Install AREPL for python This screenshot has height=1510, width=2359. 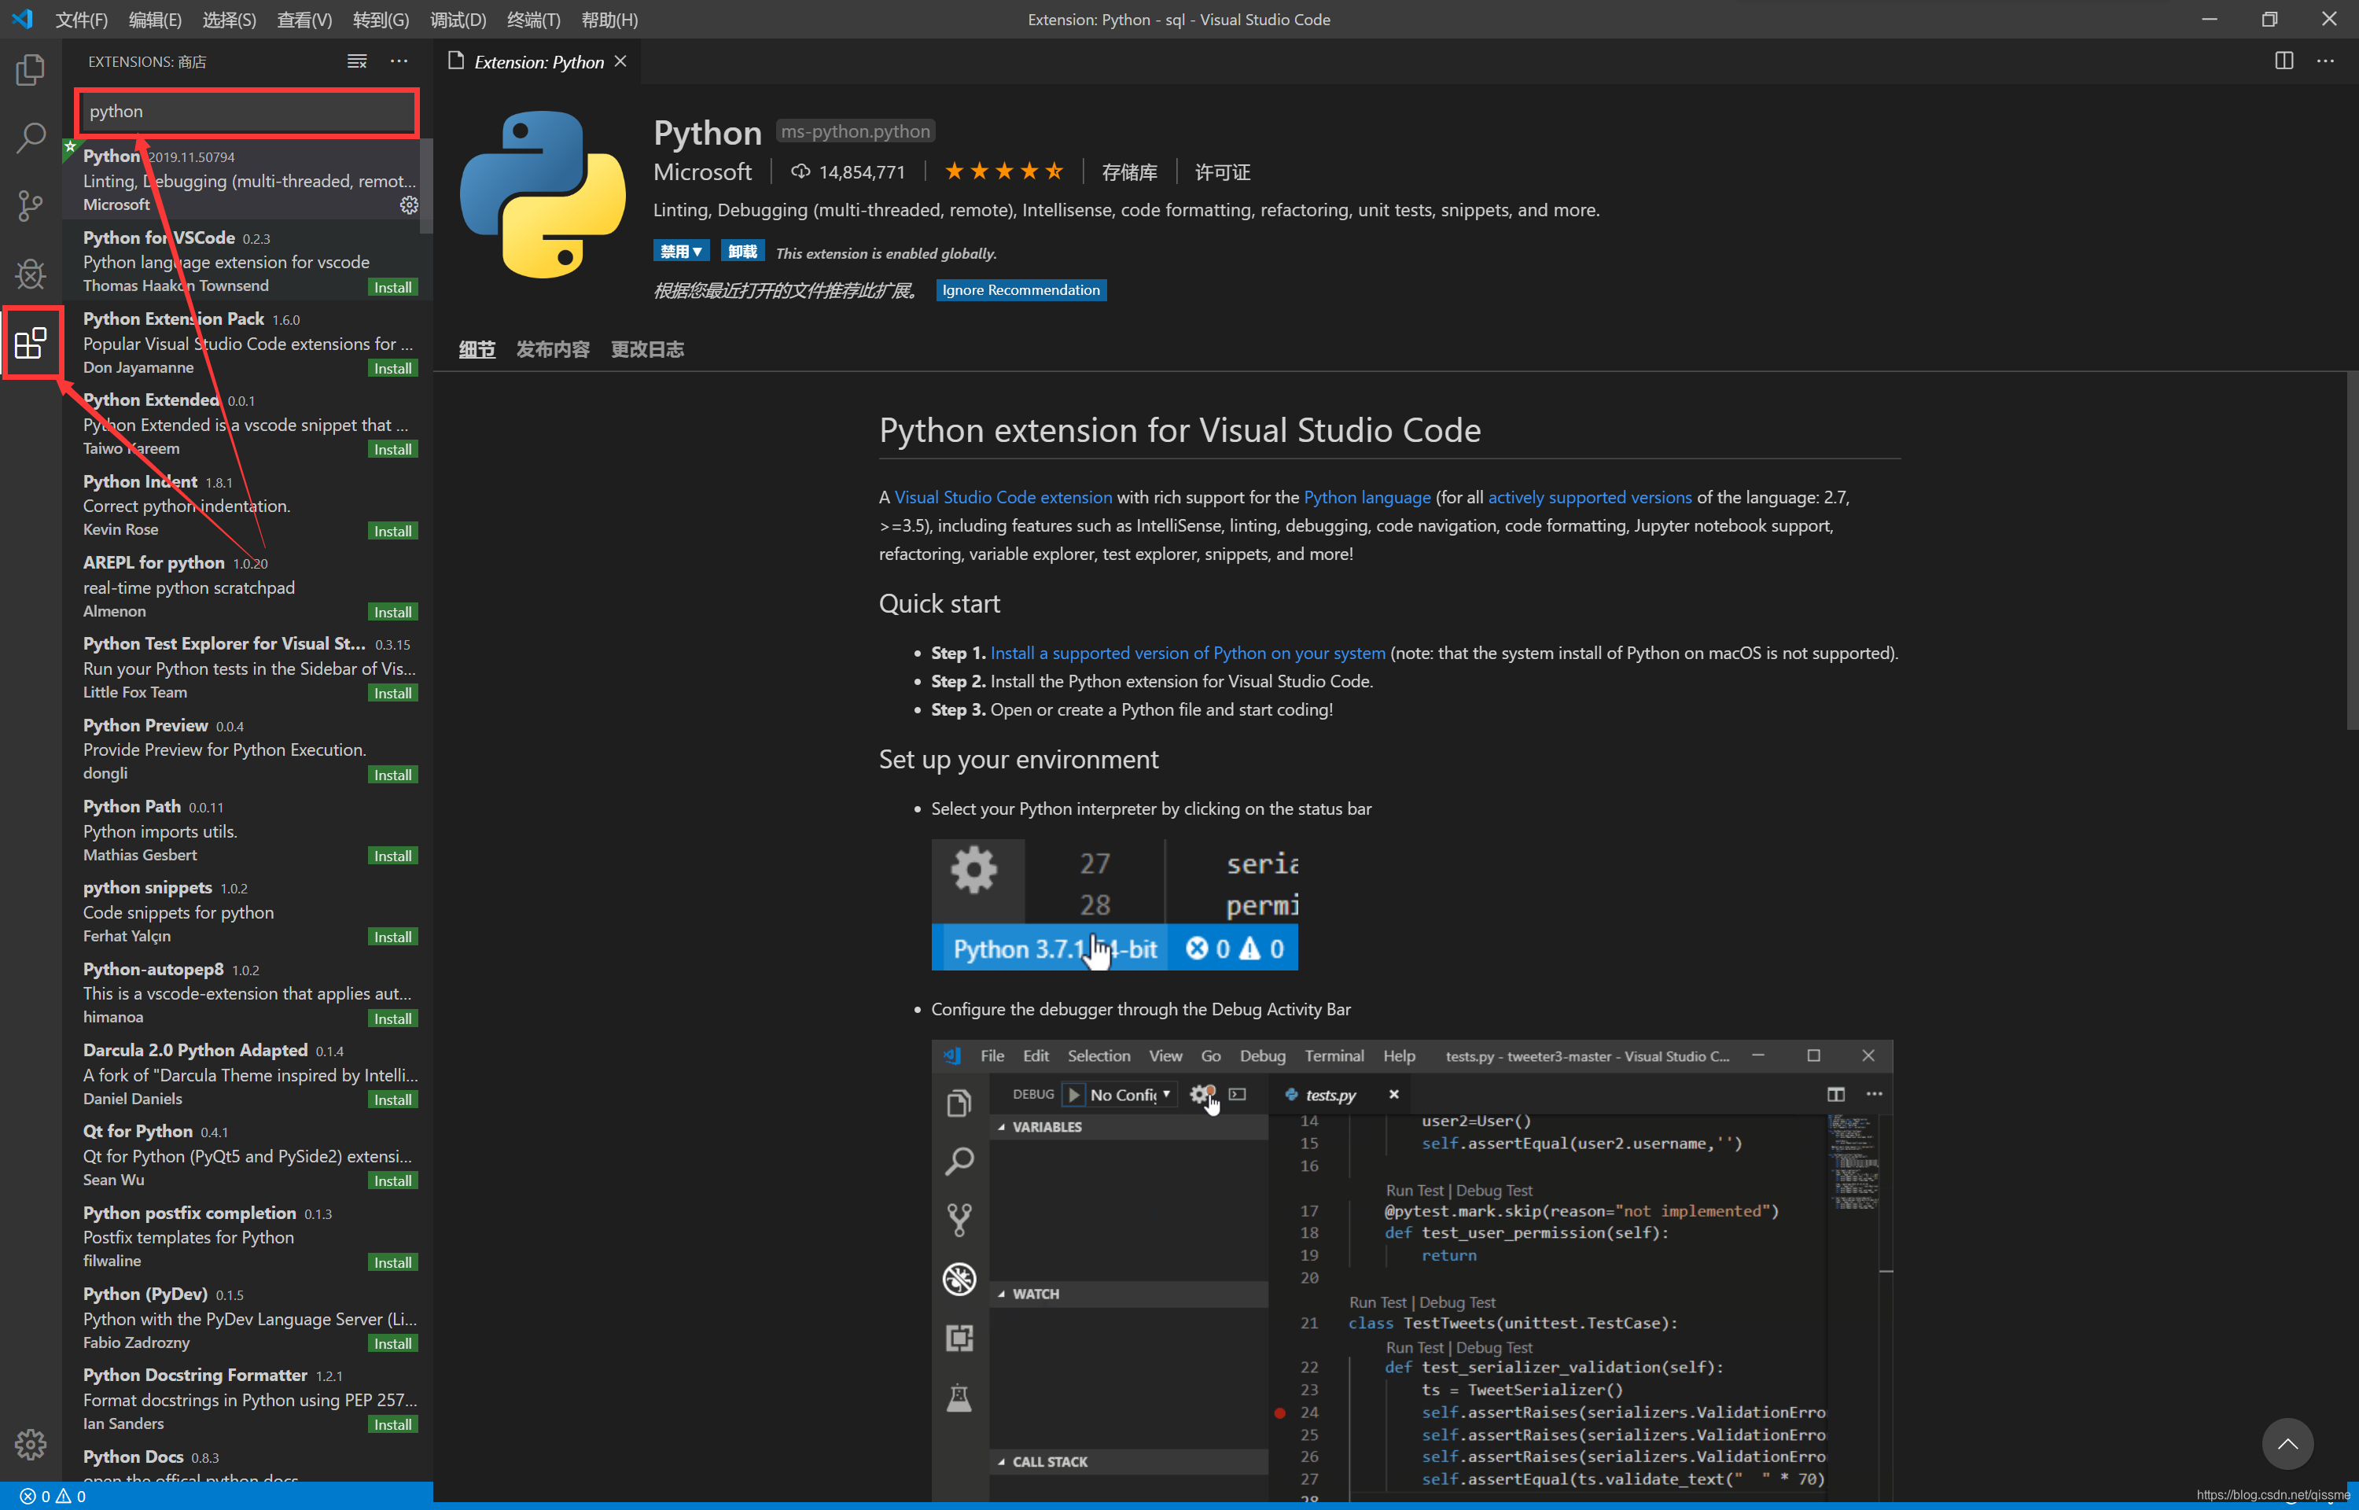pos(393,613)
